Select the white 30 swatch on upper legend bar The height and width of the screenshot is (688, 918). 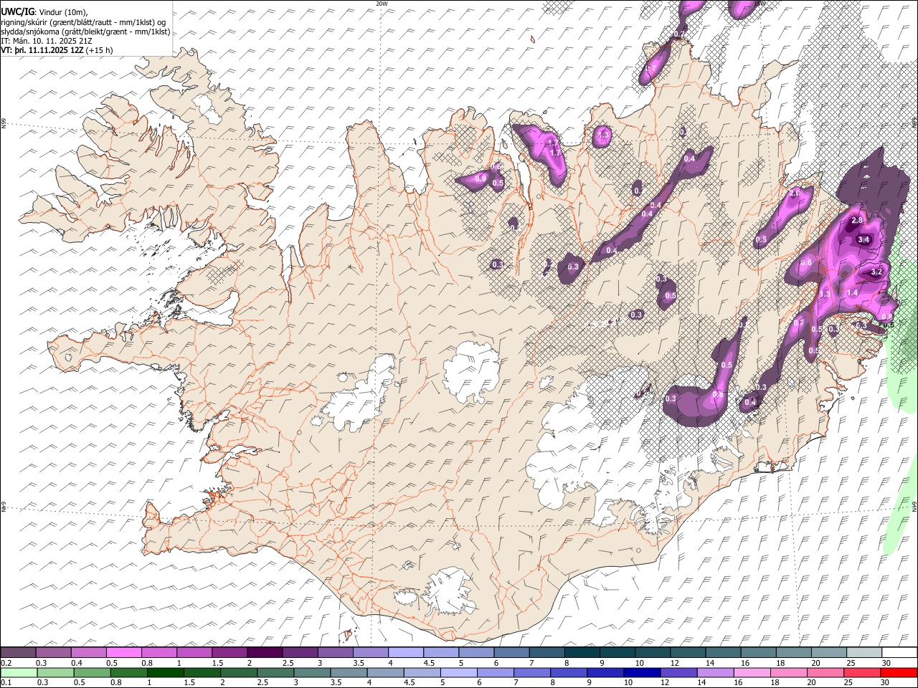pos(899,653)
